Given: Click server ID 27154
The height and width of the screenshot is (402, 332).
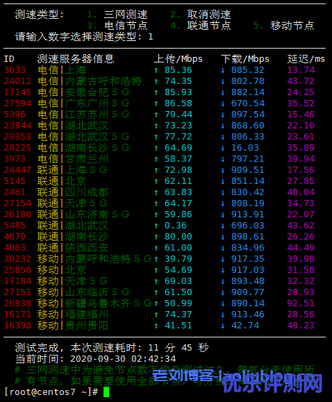Looking at the screenshot, I should [17, 203].
